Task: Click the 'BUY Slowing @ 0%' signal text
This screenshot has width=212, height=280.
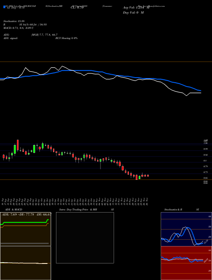Action: [x=67, y=38]
